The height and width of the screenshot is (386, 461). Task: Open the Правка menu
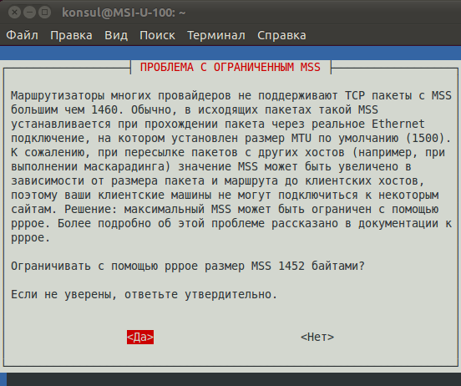(71, 35)
